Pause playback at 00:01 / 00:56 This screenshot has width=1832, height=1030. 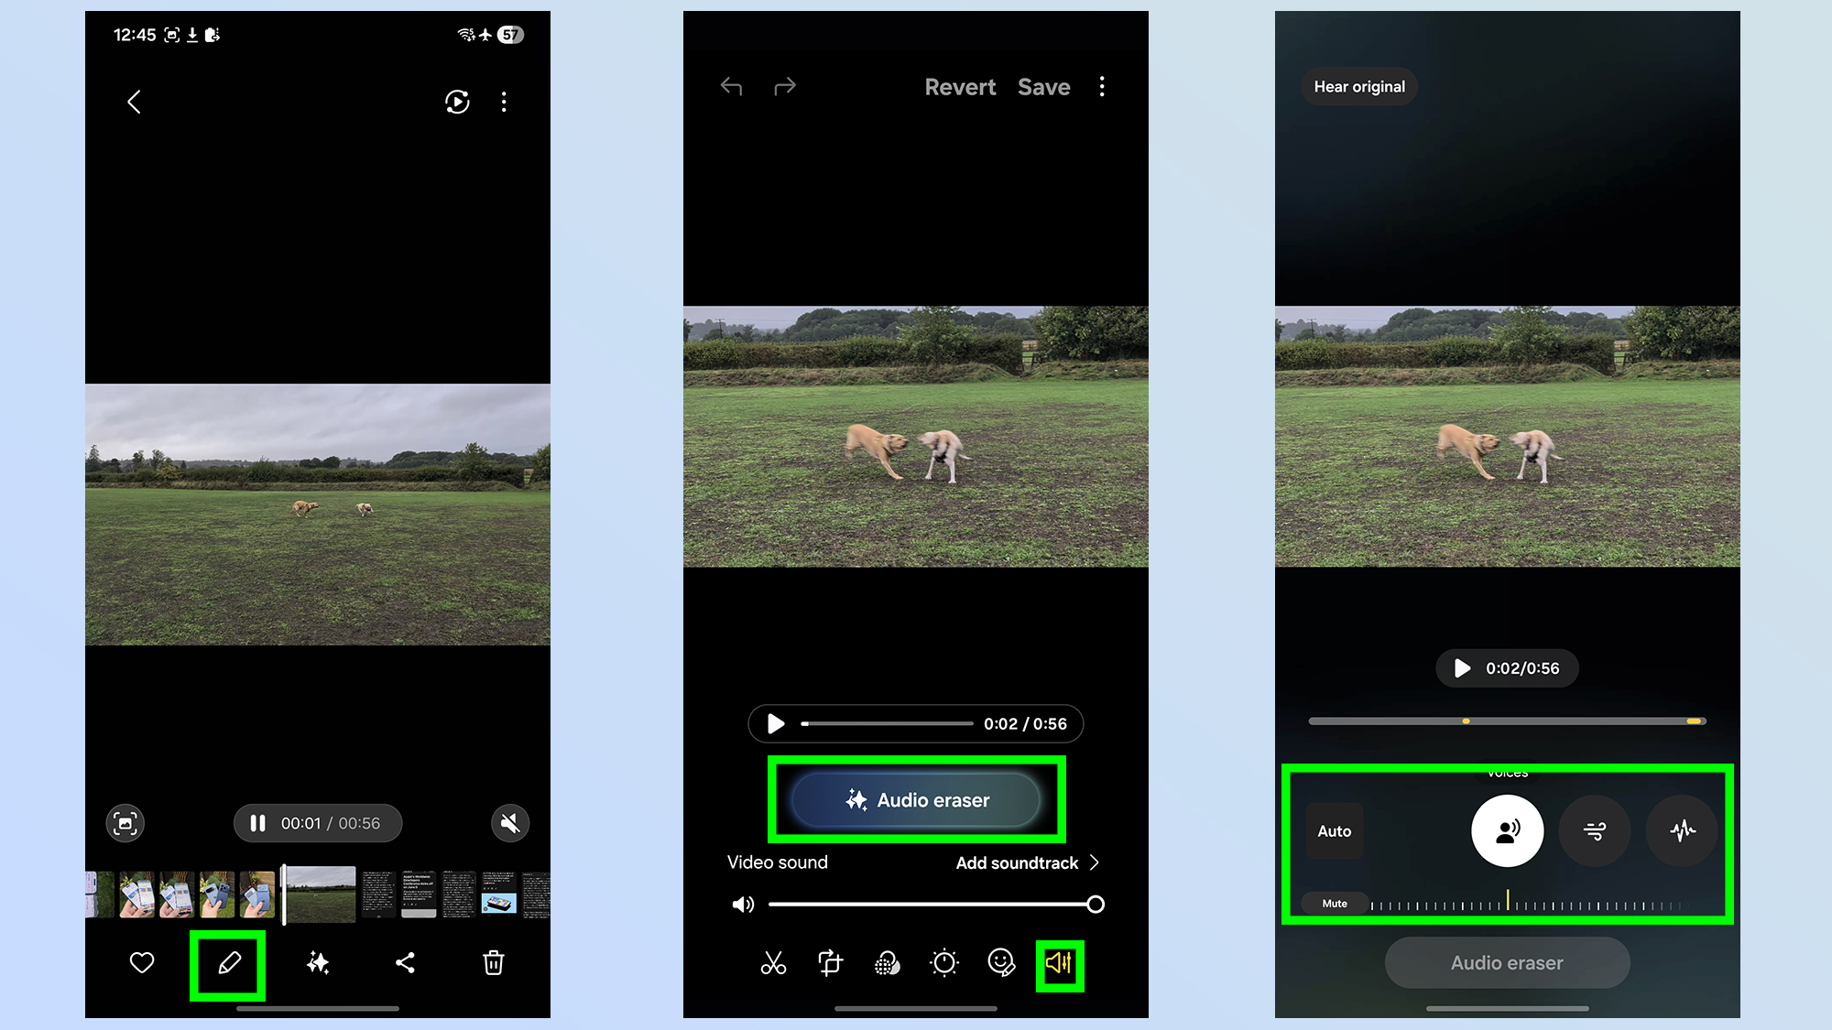click(x=258, y=823)
